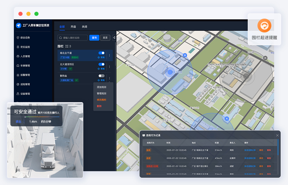The image size is (288, 185).
Task: Click the 综合态势 shield icon in sidebar
Action: pos(18,38)
